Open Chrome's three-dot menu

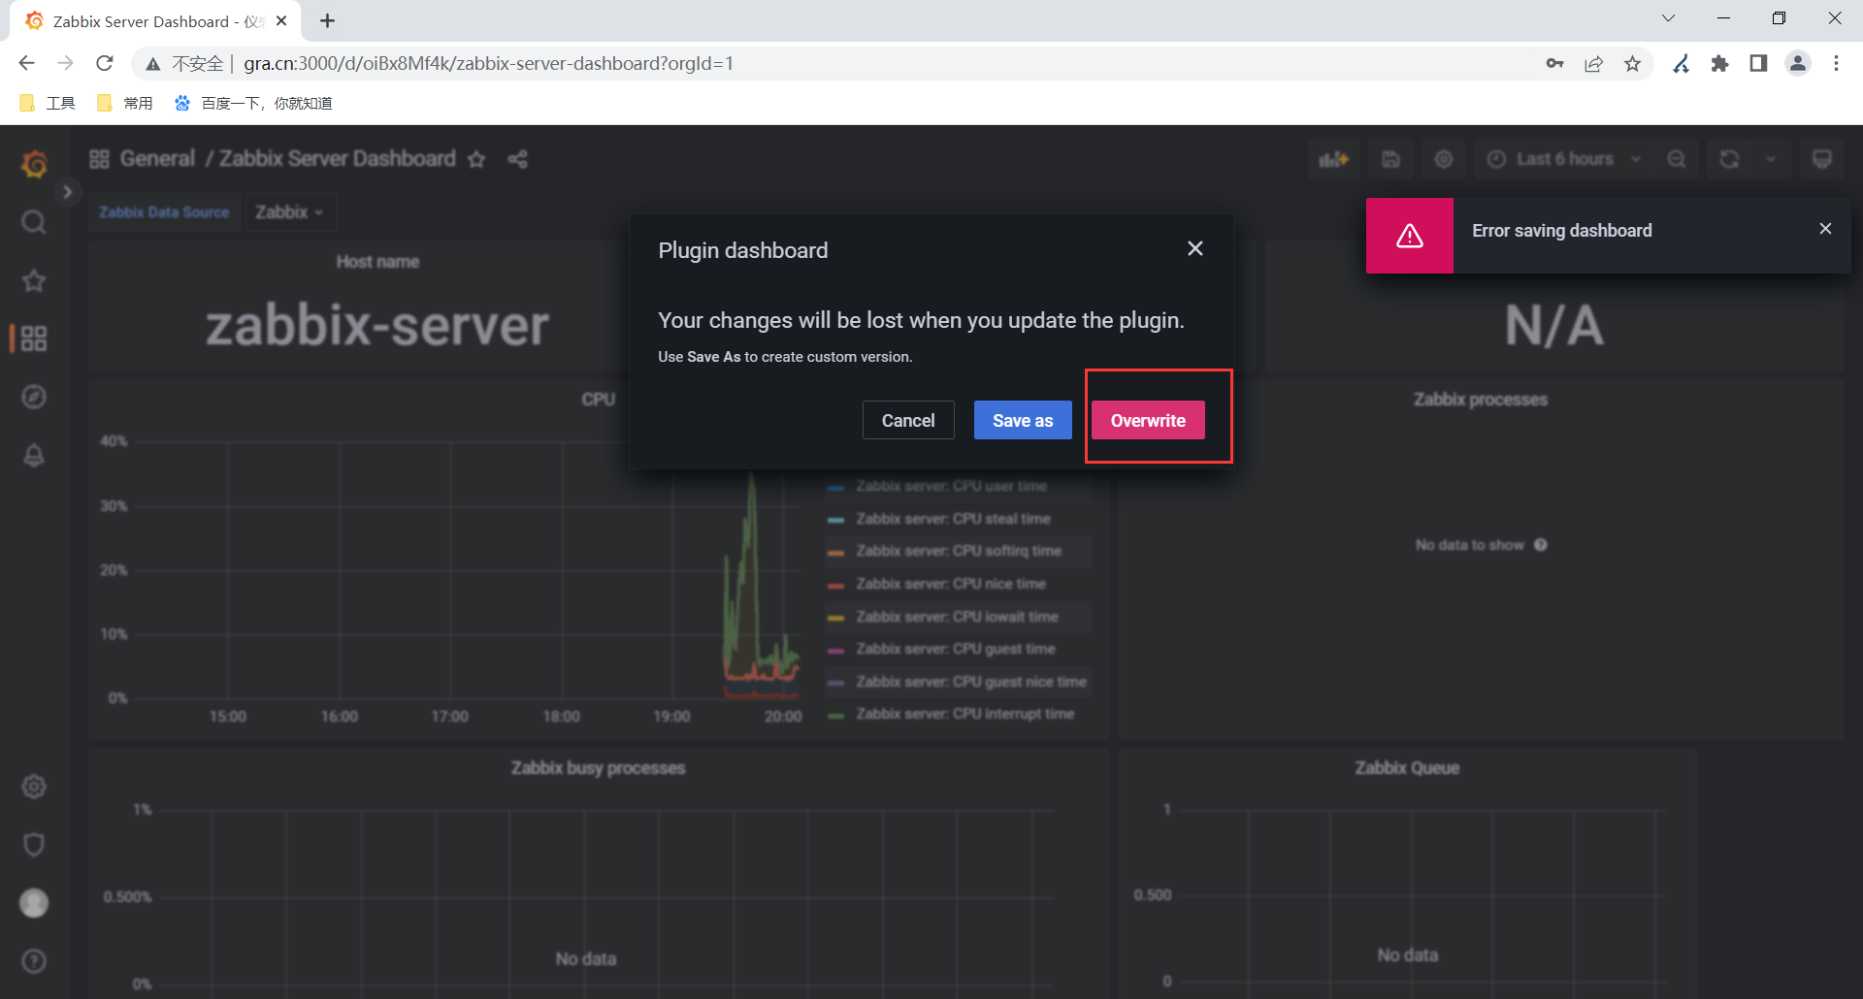tap(1837, 63)
